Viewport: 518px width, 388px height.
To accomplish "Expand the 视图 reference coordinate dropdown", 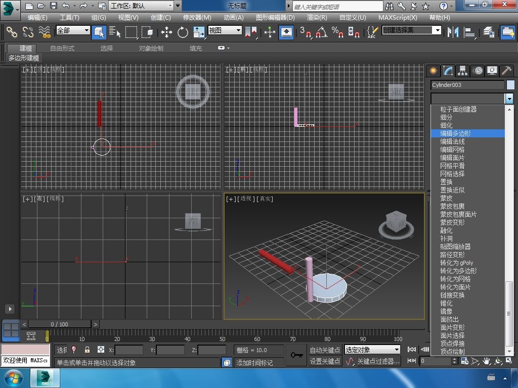I will (x=225, y=30).
